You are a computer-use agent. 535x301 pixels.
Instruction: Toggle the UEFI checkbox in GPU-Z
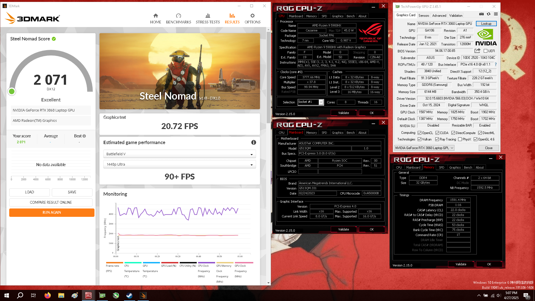tap(485, 51)
